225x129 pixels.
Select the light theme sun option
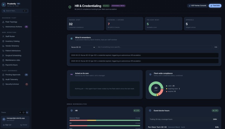coord(20,113)
